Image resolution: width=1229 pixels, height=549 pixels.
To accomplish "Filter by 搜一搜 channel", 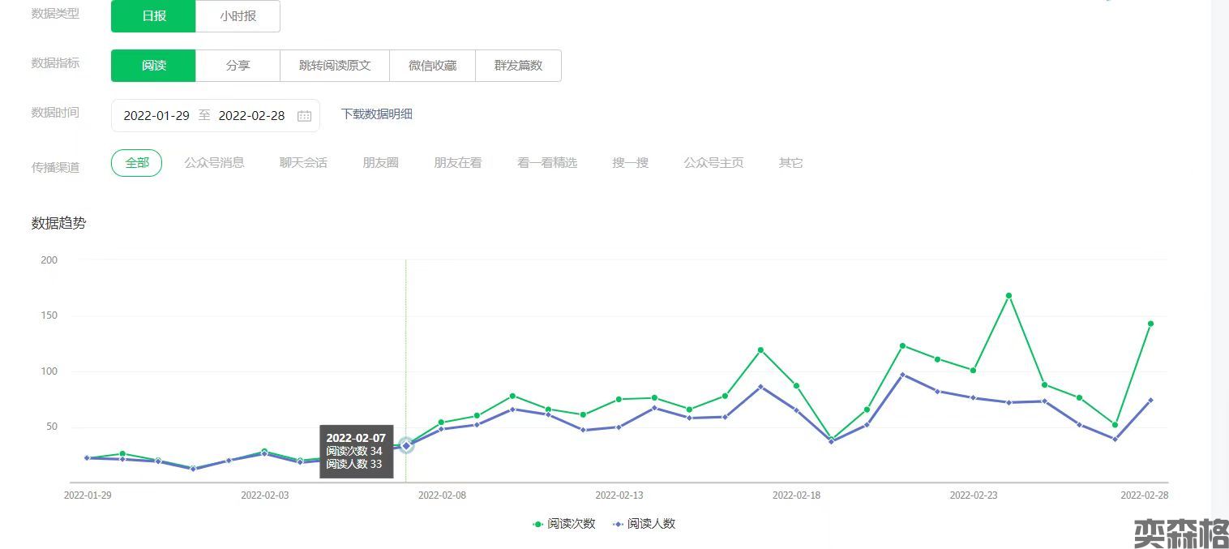I will pos(630,163).
